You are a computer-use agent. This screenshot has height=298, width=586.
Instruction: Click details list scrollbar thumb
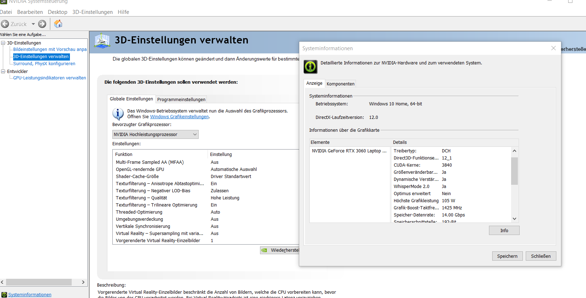pyautogui.click(x=514, y=171)
